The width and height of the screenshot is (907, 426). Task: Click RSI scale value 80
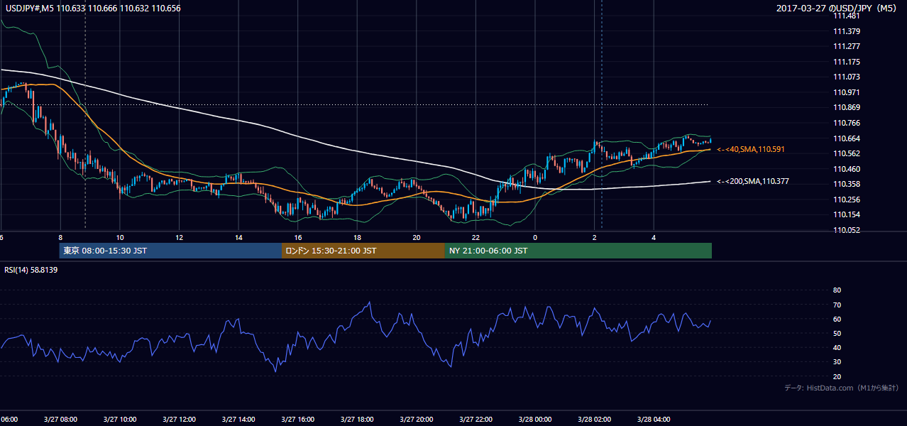(837, 290)
